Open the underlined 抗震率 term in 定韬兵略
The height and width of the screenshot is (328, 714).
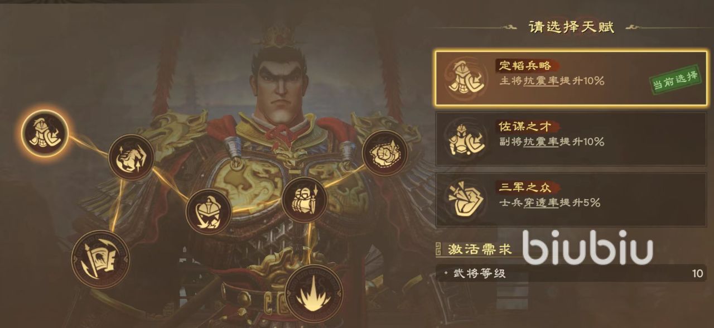click(541, 81)
